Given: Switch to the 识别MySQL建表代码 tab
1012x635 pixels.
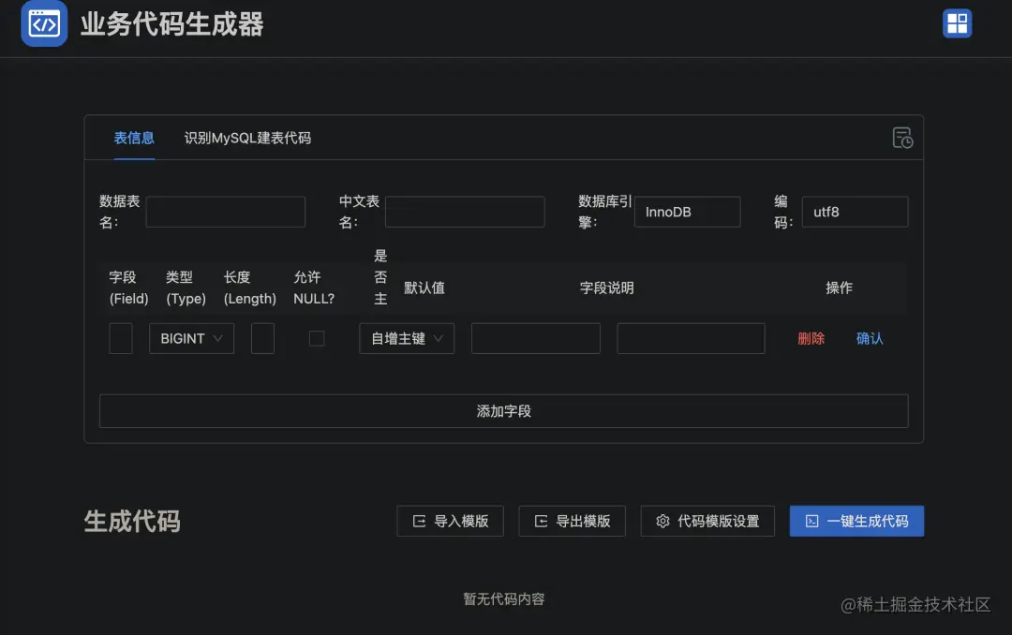Looking at the screenshot, I should coord(246,138).
